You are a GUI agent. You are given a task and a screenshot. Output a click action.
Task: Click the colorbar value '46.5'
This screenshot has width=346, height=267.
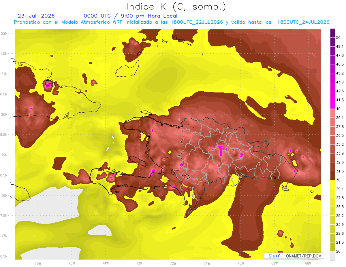tap(340, 64)
